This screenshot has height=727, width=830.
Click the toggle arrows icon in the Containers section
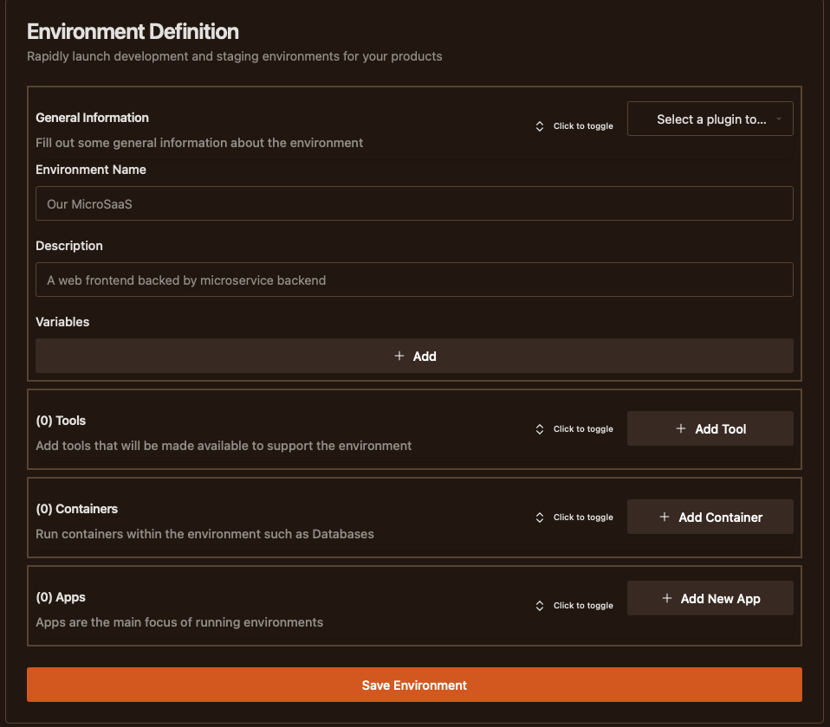(x=540, y=517)
